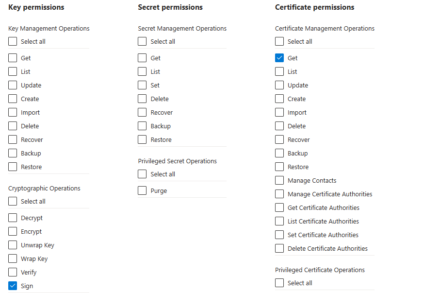Check Set under Secret Management Operations
Viewport: 424px width, 293px height.
click(x=142, y=85)
